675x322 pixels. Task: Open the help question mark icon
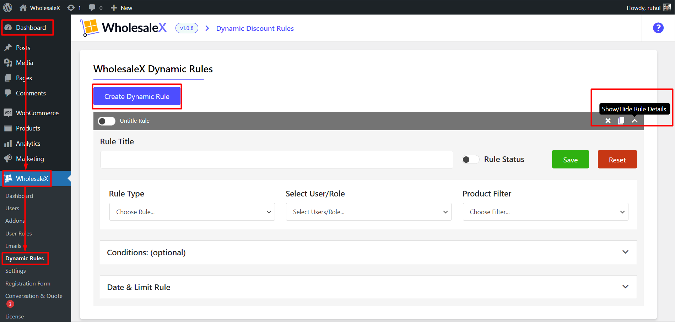coord(658,28)
